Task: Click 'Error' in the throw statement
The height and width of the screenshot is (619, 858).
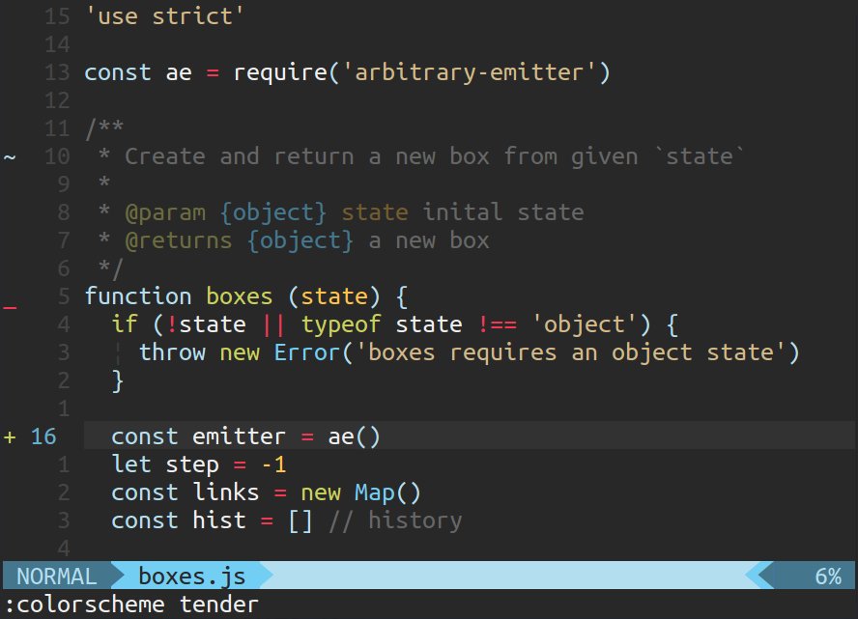Action: (307, 352)
